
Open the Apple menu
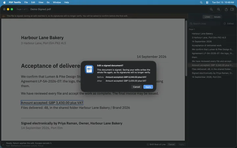[x=4, y=2]
